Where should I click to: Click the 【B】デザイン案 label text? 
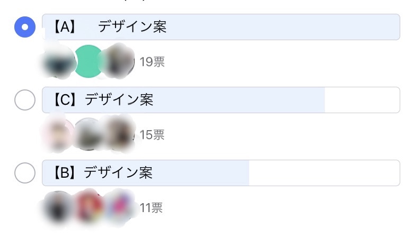click(102, 173)
